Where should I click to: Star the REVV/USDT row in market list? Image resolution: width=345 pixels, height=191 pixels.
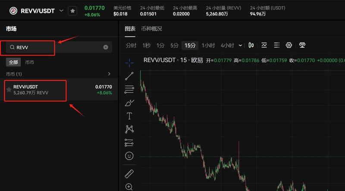coord(9,89)
